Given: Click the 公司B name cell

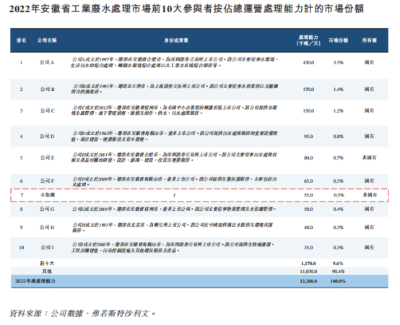Looking at the screenshot, I should point(47,90).
